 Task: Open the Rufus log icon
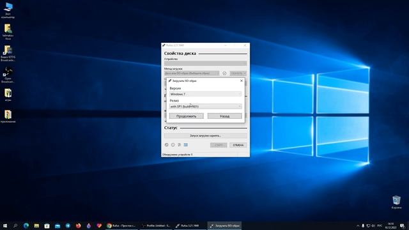tap(186, 145)
